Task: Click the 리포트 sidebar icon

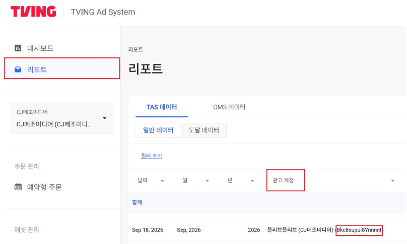Action: [18, 69]
